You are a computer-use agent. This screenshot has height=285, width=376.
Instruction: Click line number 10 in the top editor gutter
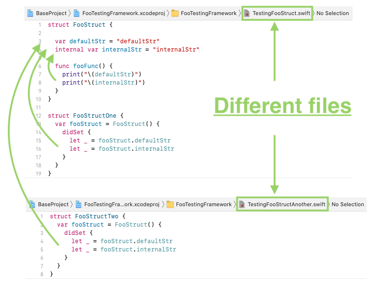[x=39, y=99]
